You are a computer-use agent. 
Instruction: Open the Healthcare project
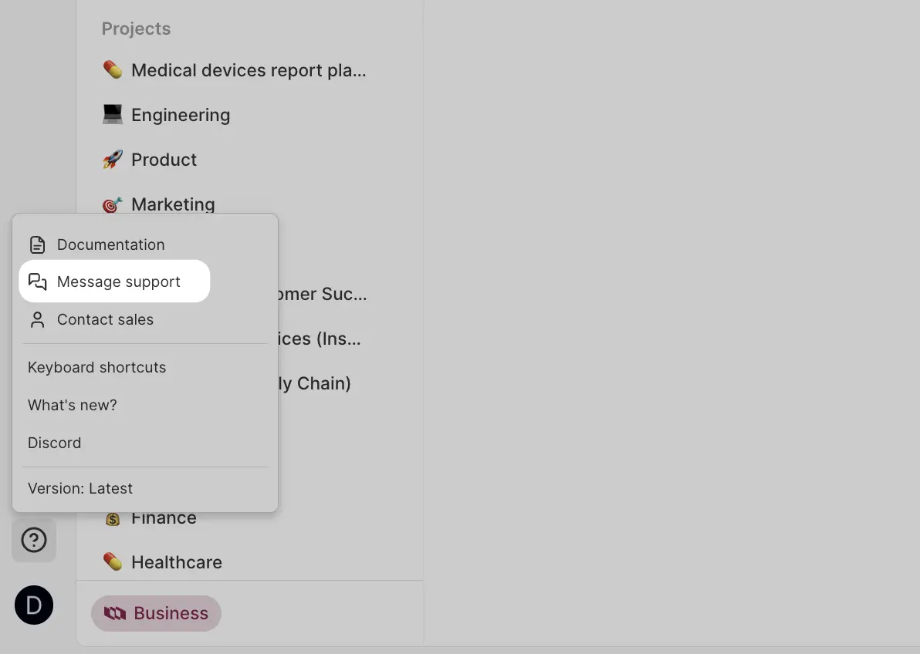pos(177,562)
